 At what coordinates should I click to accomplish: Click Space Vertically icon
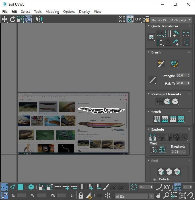click(x=186, y=42)
